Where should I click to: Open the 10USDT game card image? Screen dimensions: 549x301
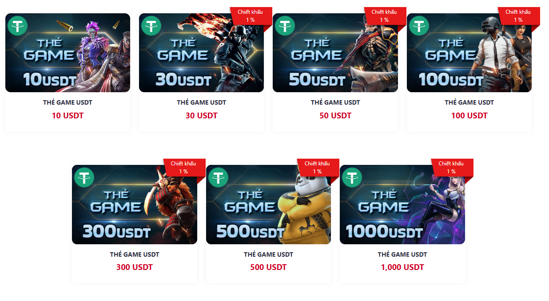pos(68,53)
